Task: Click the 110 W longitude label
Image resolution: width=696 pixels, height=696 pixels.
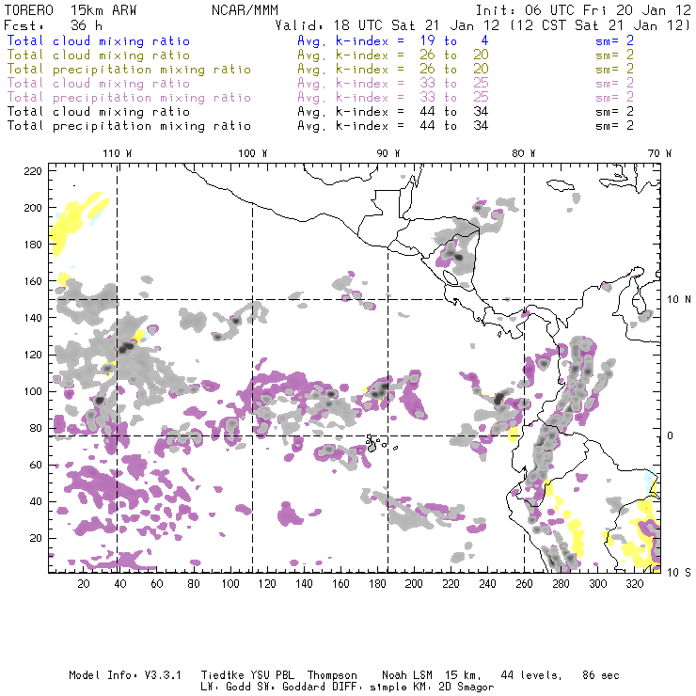Action: 118,153
